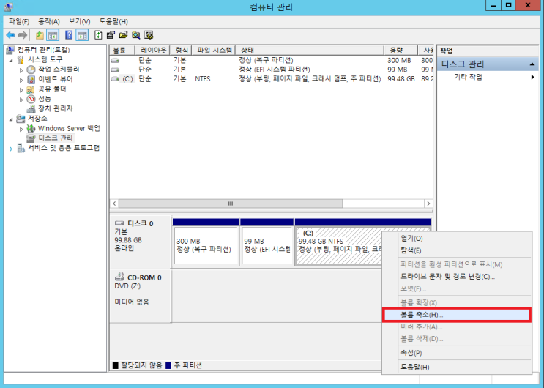Click the 99.48 GB capacity cell
The width and height of the screenshot is (544, 388).
click(x=401, y=79)
